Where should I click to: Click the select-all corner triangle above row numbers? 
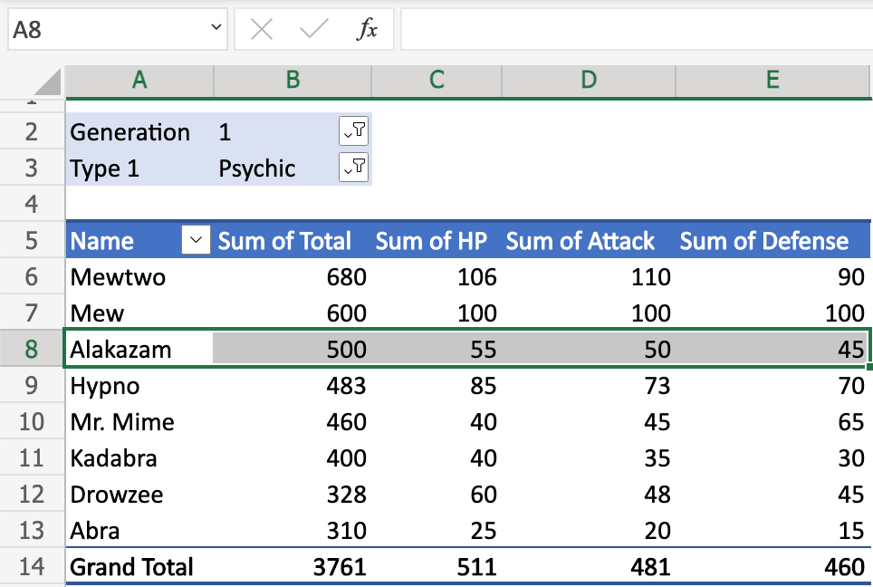pyautogui.click(x=50, y=81)
